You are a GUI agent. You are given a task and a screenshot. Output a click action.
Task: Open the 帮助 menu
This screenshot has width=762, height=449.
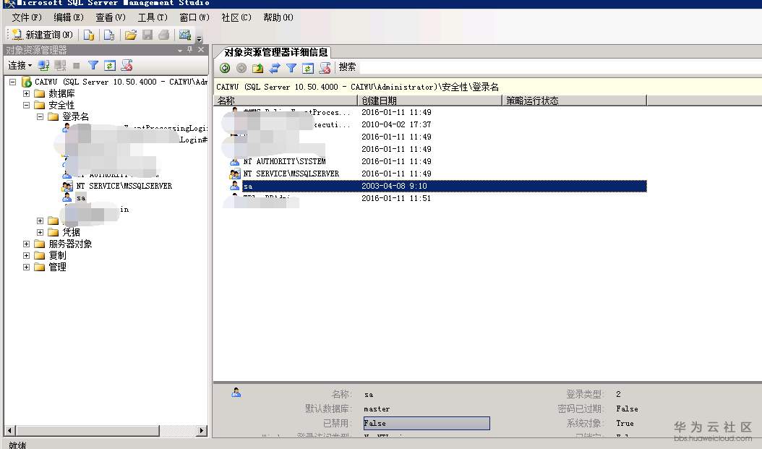point(278,17)
